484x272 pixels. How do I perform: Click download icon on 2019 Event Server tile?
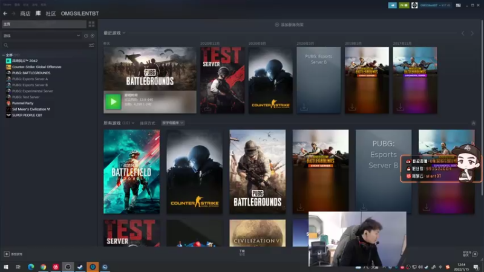coord(352,107)
